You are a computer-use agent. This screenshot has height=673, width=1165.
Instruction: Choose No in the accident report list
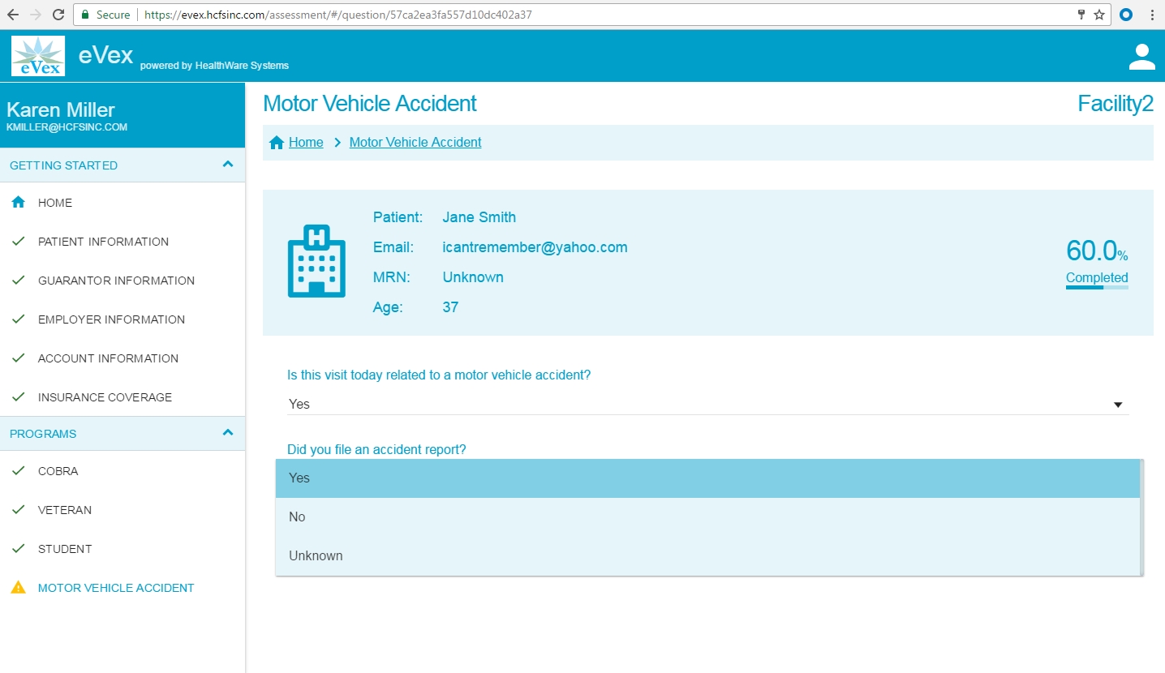tap(707, 517)
